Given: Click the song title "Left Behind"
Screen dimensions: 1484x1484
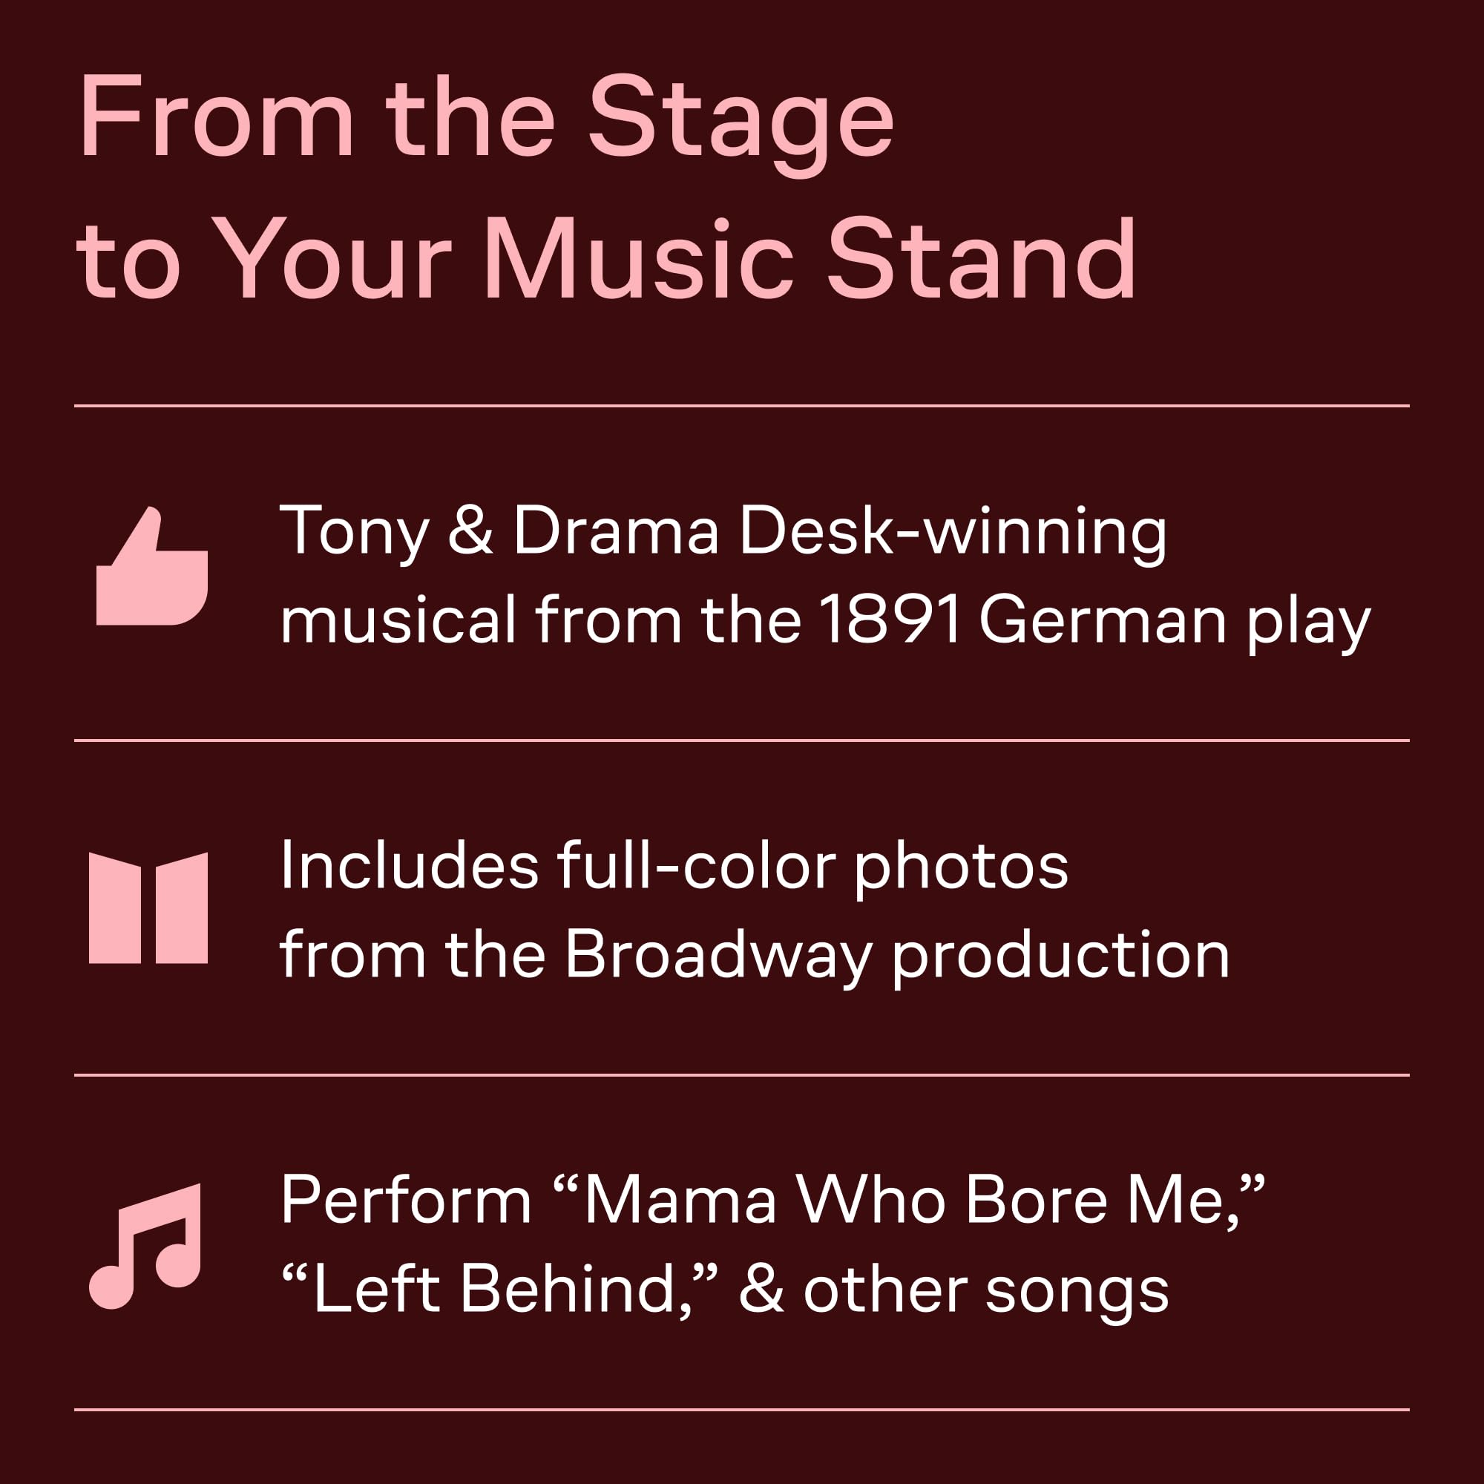Looking at the screenshot, I should coord(492,1290).
